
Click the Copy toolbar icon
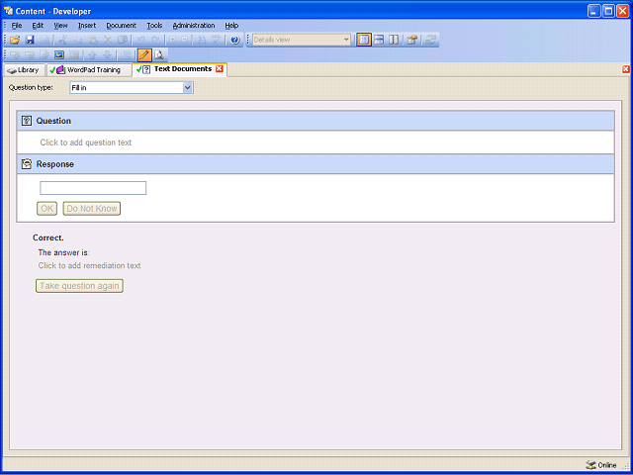pyautogui.click(x=77, y=40)
